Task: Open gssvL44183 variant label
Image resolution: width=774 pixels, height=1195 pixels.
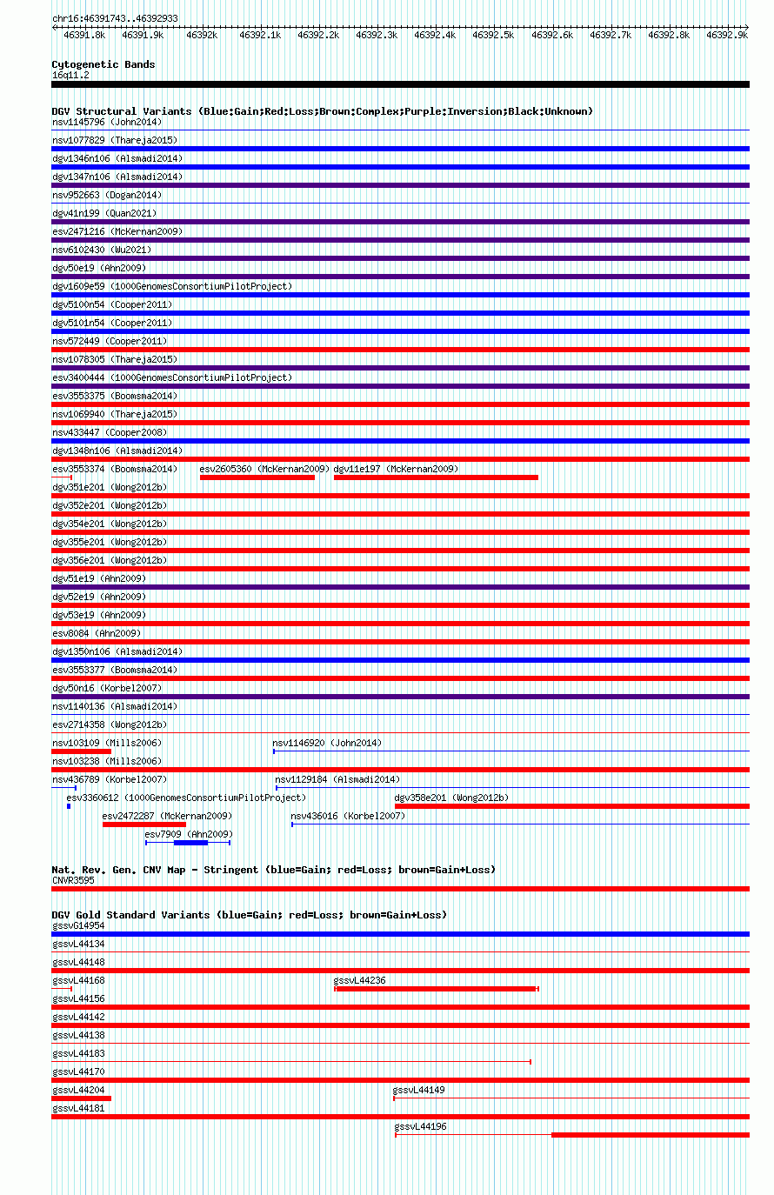Action: [78, 1053]
